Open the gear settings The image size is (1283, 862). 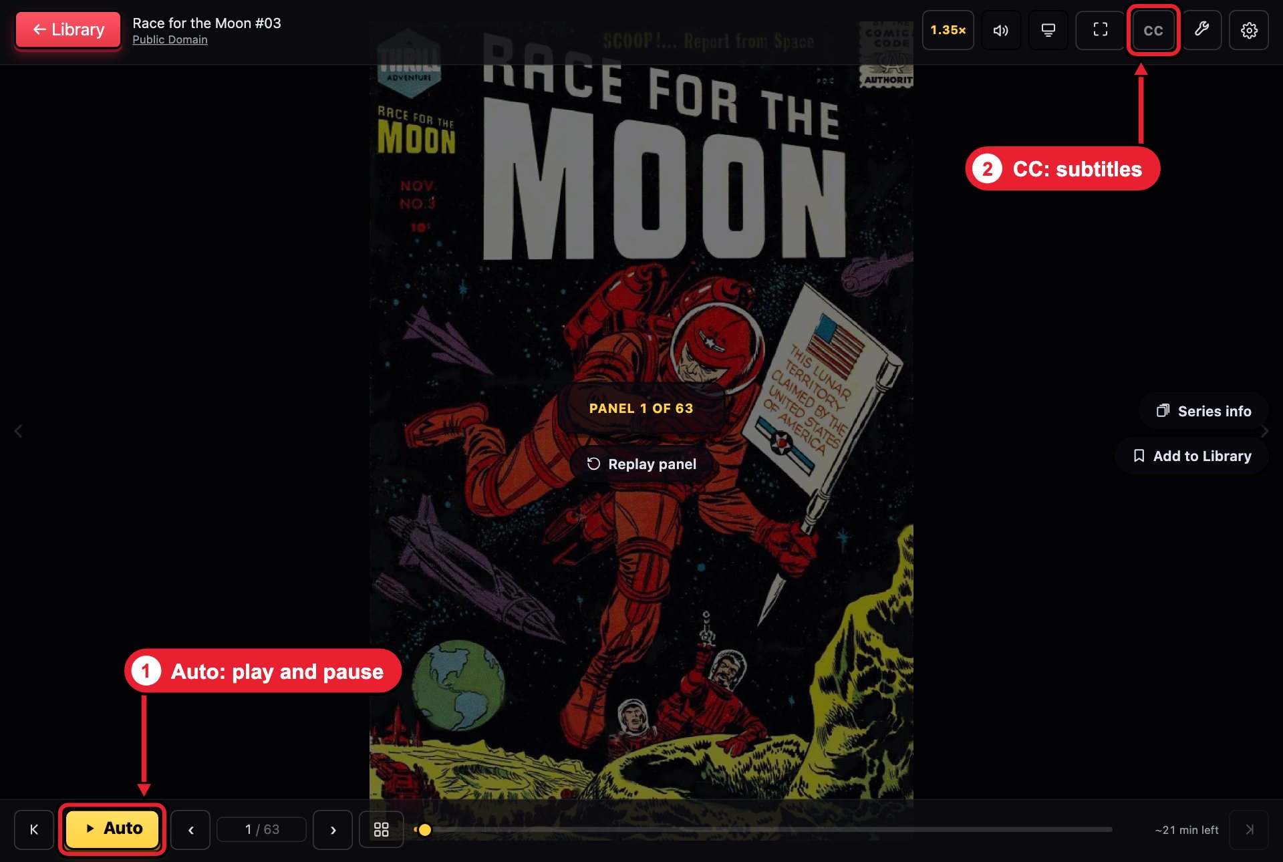pos(1249,30)
